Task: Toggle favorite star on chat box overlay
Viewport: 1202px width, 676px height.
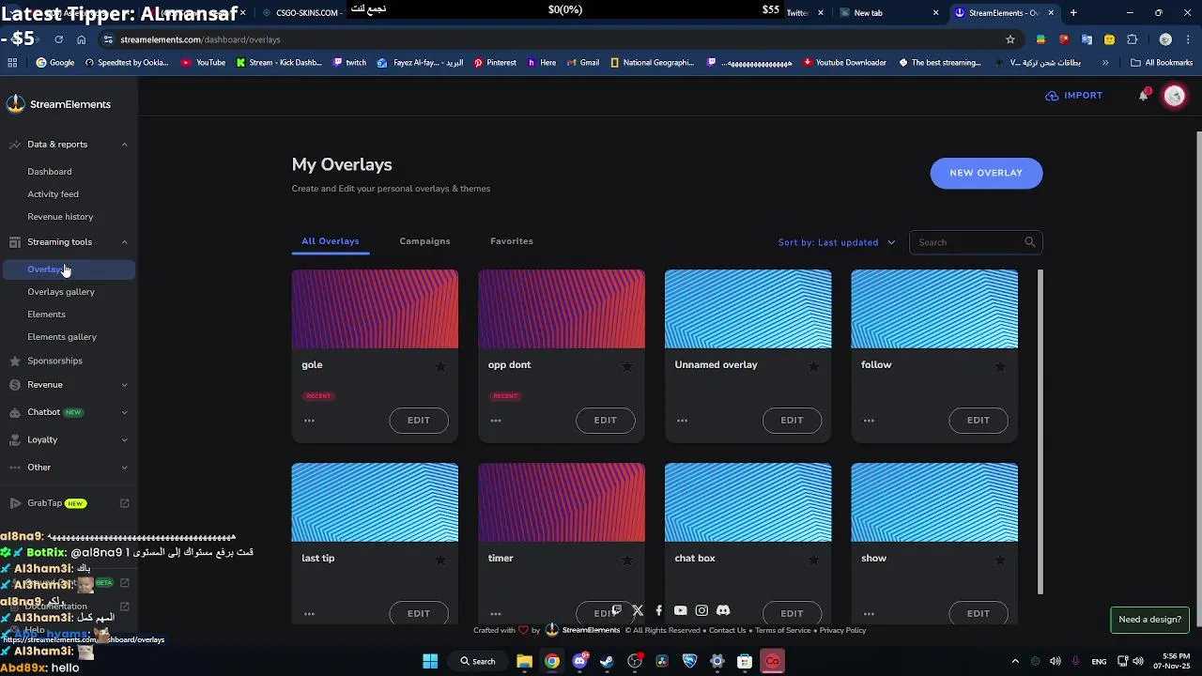Action: pos(813,560)
